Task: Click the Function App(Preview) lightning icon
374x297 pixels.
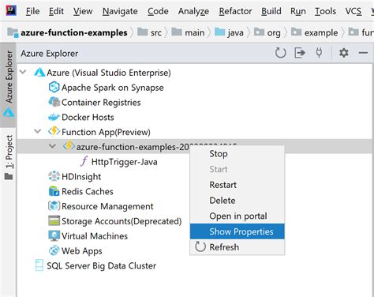Action: point(54,131)
